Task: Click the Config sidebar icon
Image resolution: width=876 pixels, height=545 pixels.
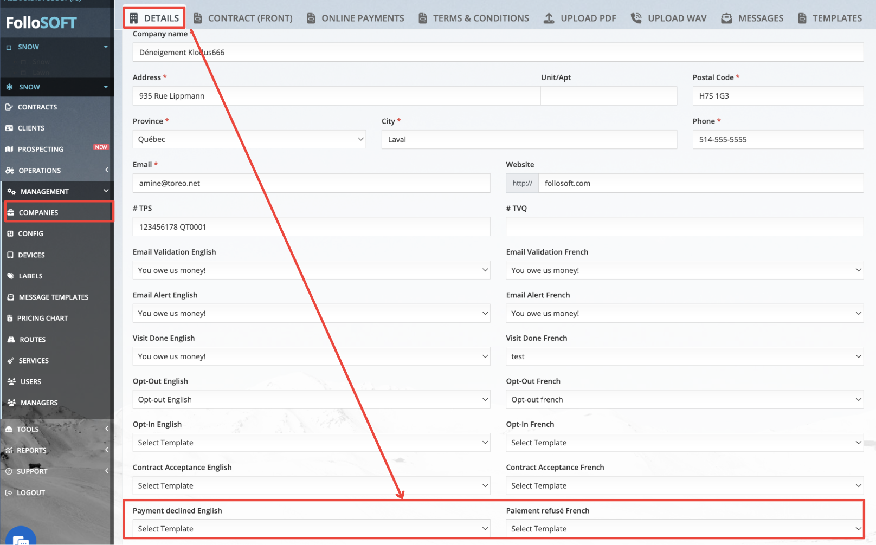Action: (10, 233)
